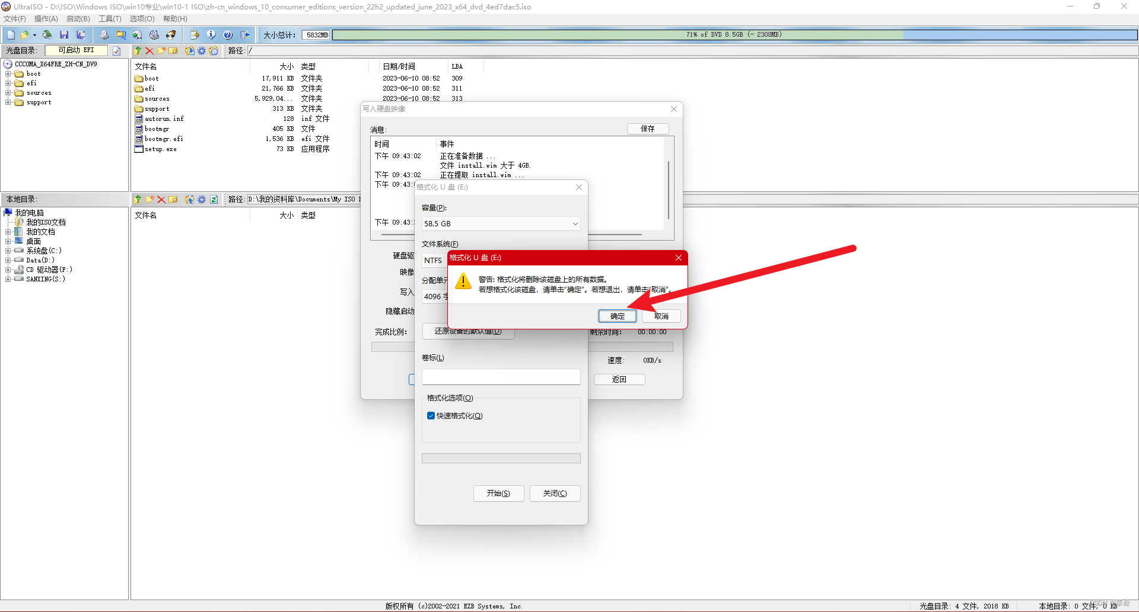Click the 保存 button in write disk image window
This screenshot has height=612, width=1139.
point(648,129)
